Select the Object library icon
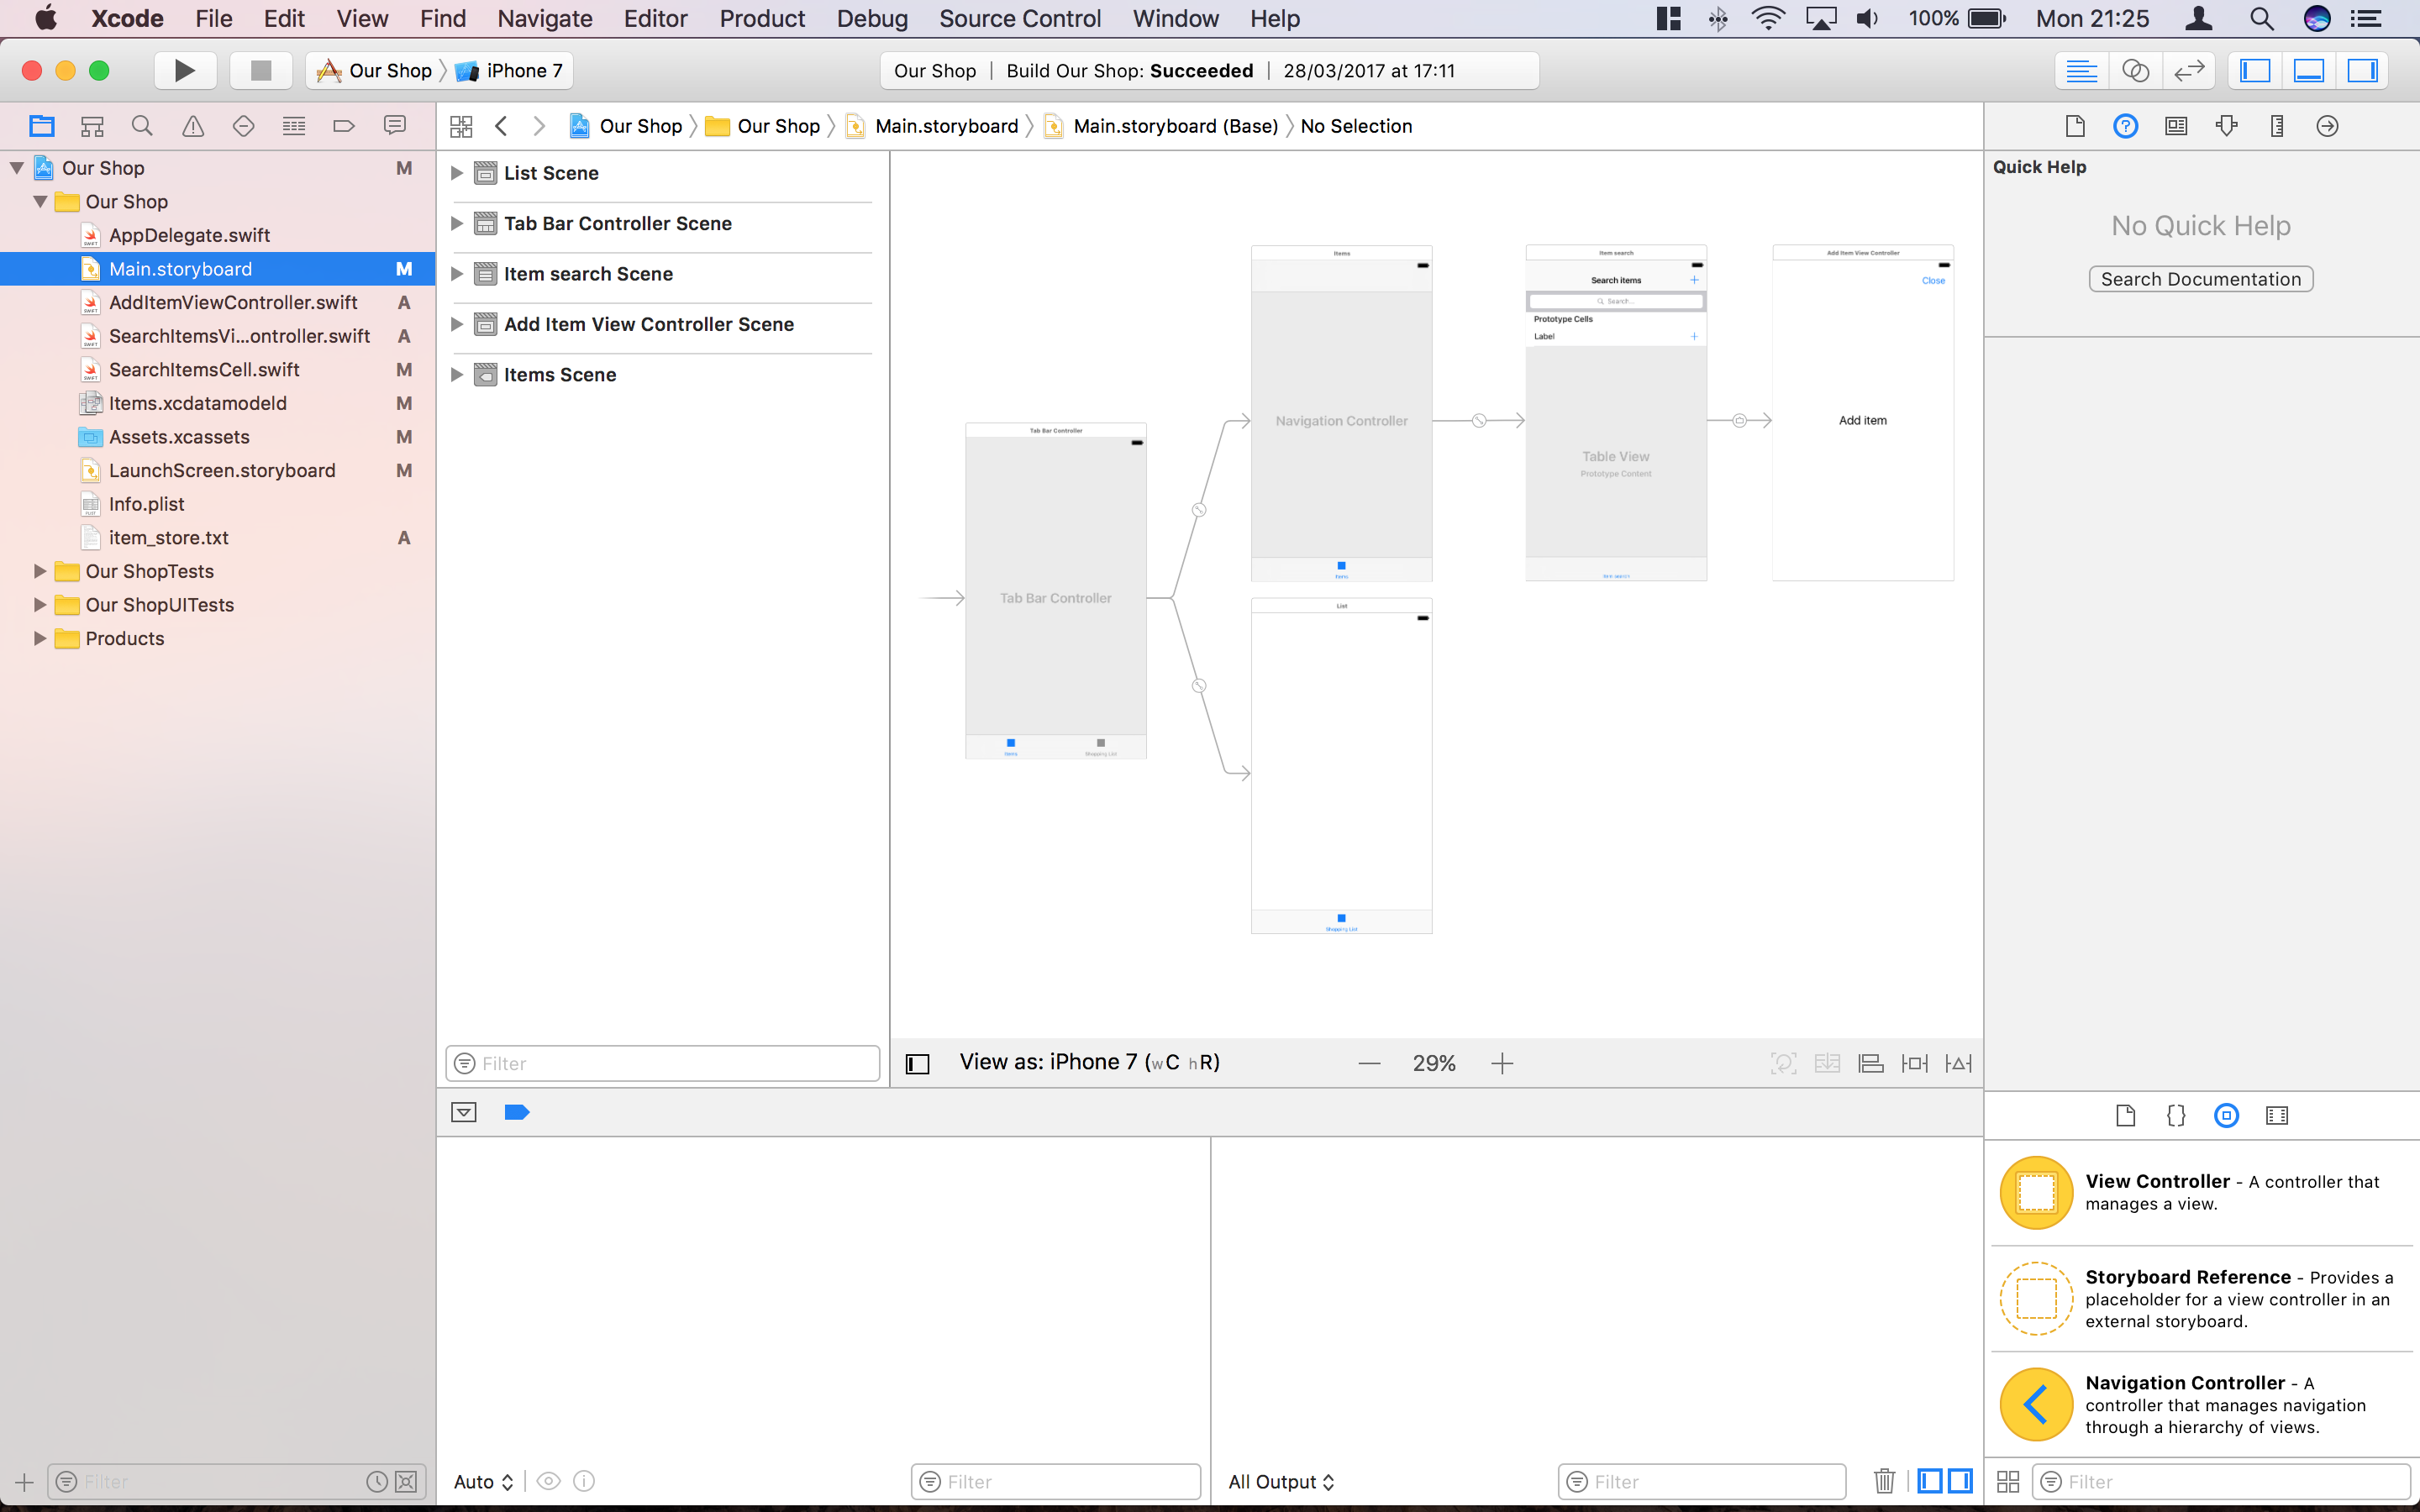 point(2226,1116)
